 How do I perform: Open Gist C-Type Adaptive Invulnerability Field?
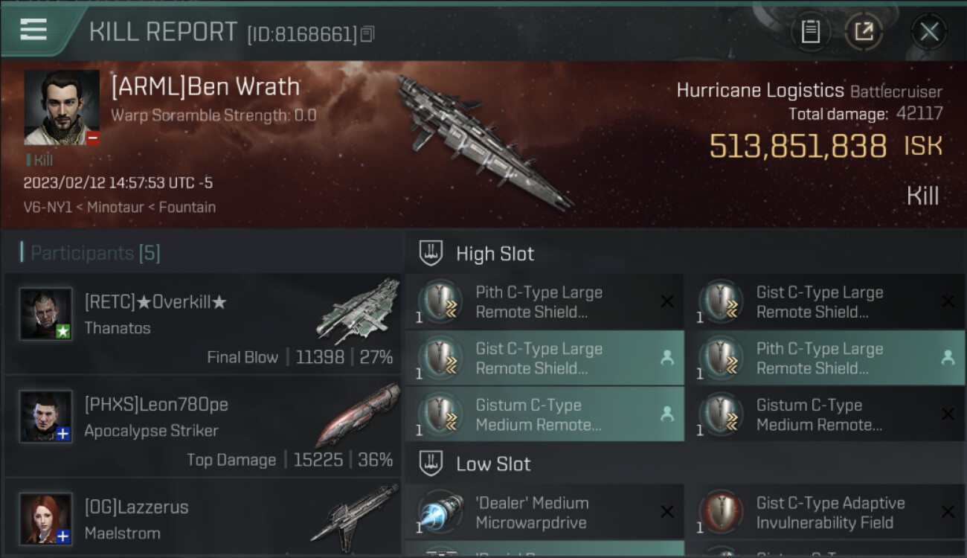[x=825, y=512]
